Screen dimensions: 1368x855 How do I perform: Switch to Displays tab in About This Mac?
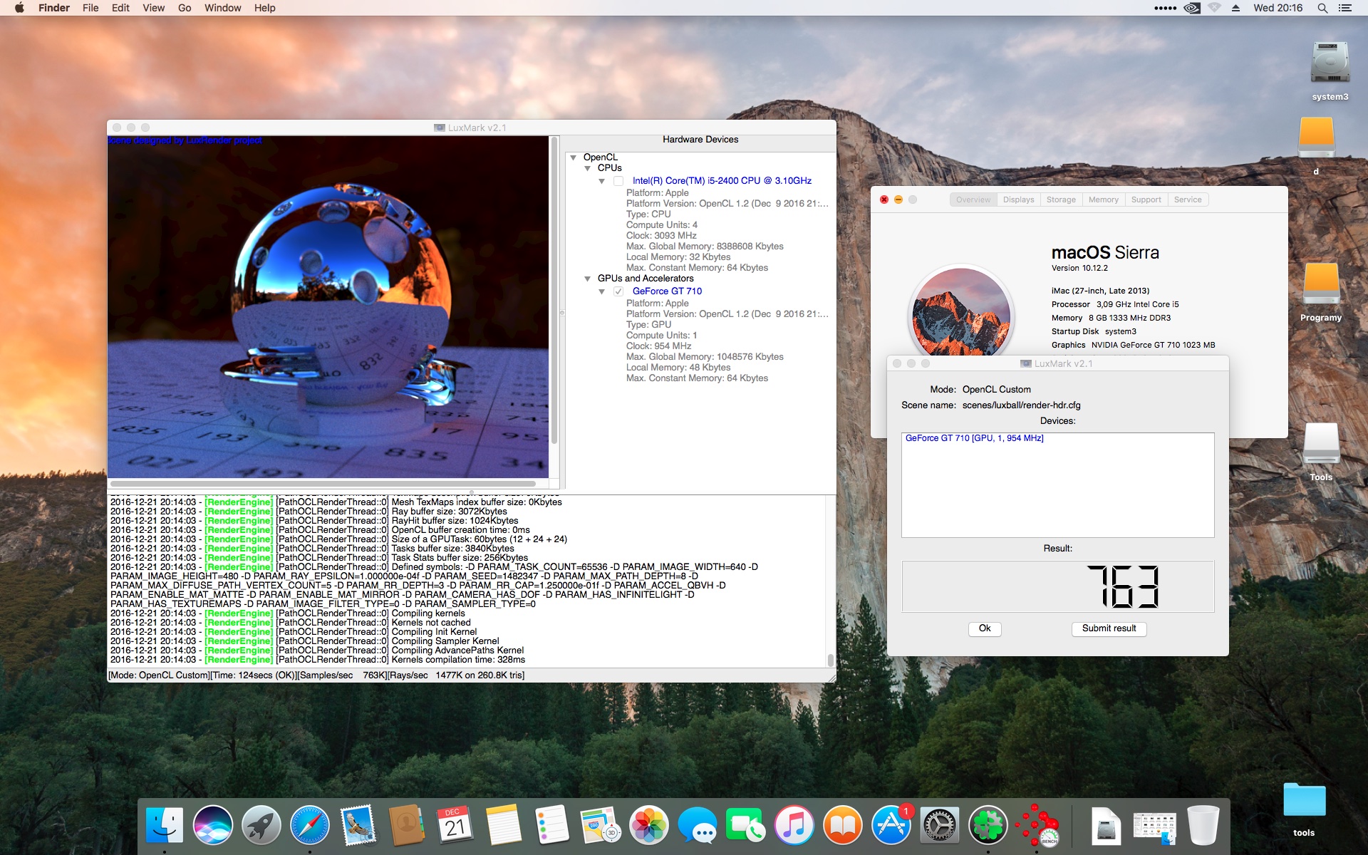(x=1018, y=199)
